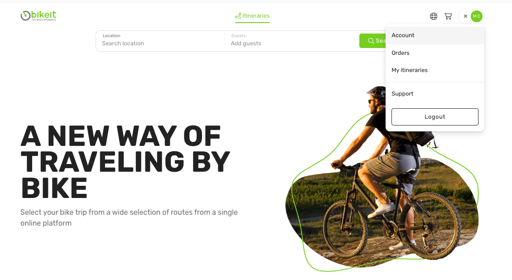Close the user menu with the X icon

[465, 16]
